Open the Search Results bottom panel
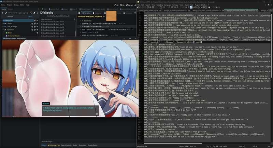Image resolution: width=273 pixels, height=148 pixels. pyautogui.click(x=66, y=145)
